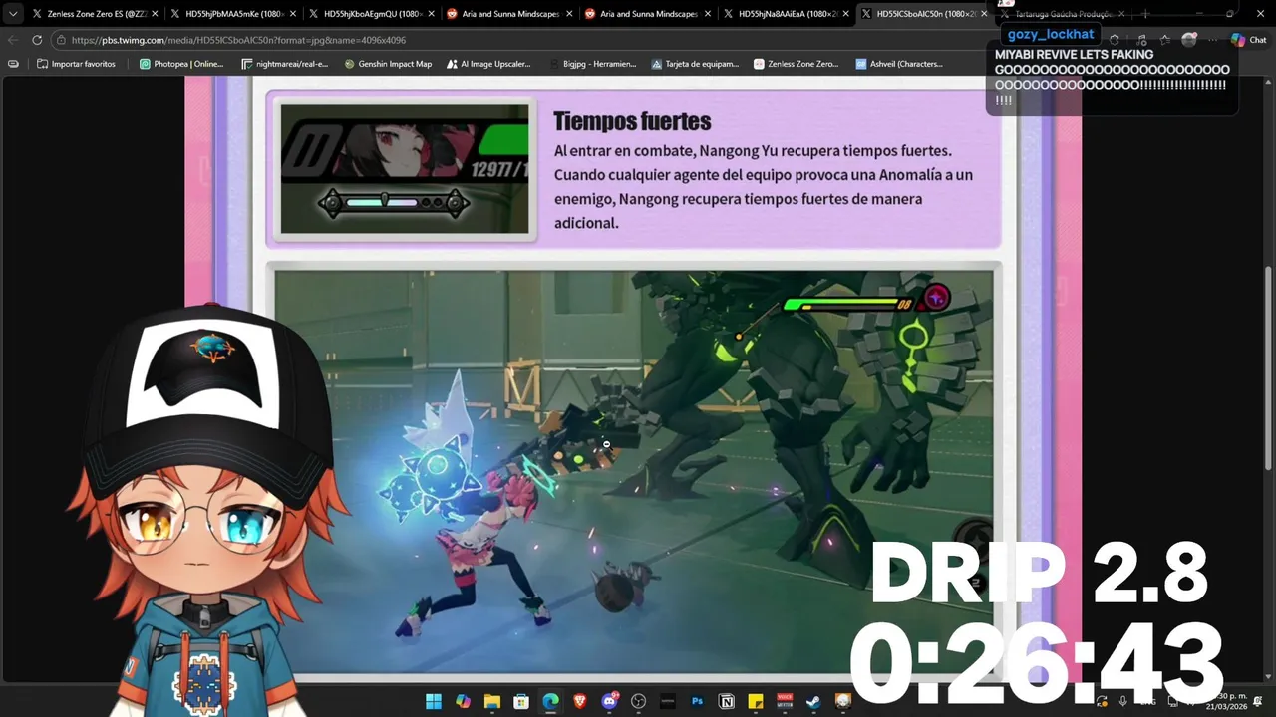1276x717 pixels.
Task: Open Copilot from the taskbar
Action: pos(463,701)
